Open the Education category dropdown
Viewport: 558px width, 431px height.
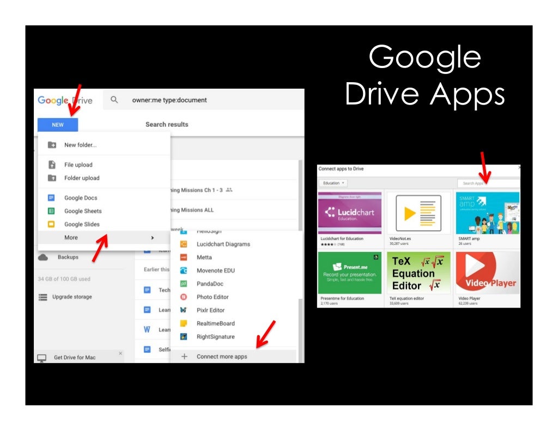[333, 183]
